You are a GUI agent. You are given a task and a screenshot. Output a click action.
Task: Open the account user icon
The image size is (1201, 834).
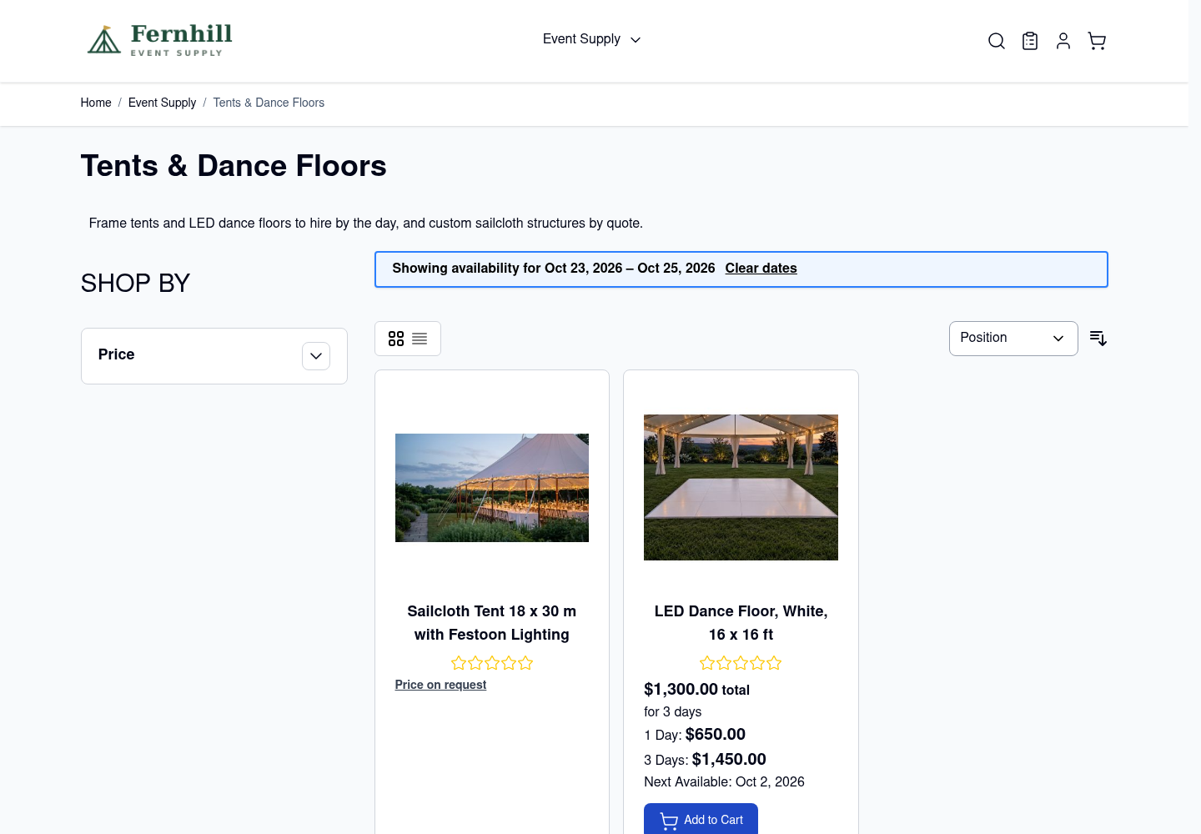coord(1063,41)
